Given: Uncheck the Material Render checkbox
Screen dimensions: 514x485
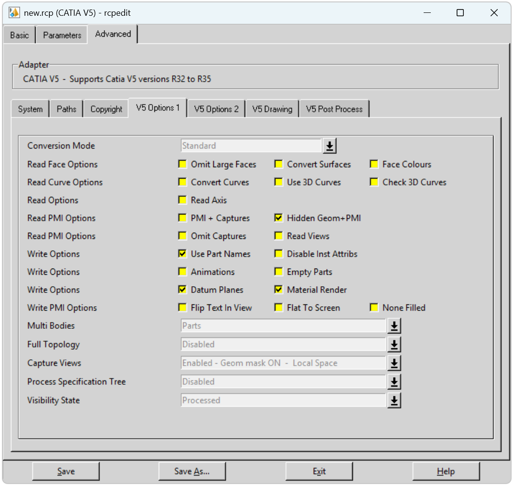Looking at the screenshot, I should (x=278, y=290).
